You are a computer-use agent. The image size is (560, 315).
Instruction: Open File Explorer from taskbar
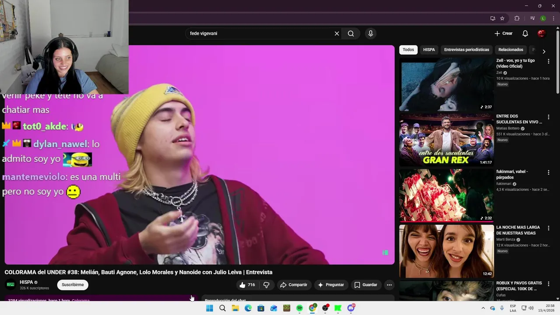click(x=235, y=308)
